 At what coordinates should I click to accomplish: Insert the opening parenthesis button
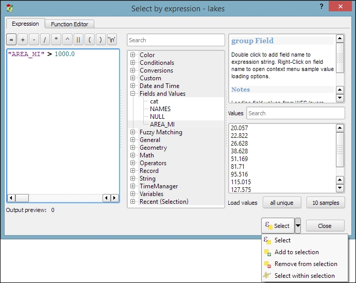click(x=90, y=40)
